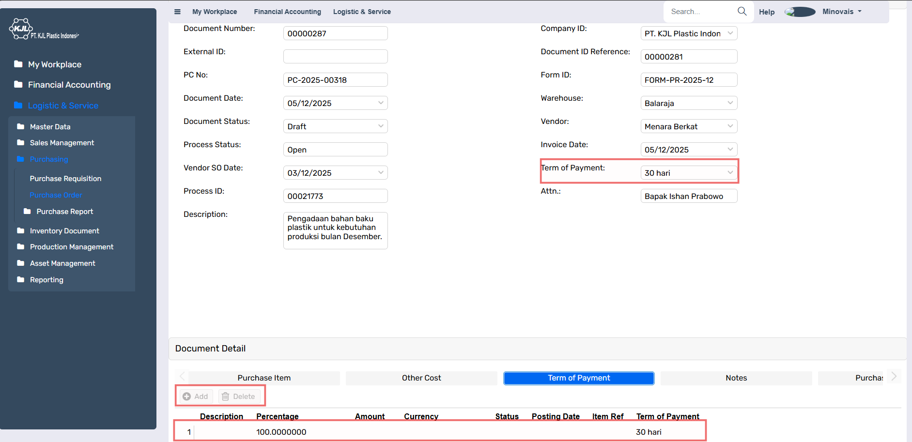The height and width of the screenshot is (442, 912).
Task: Open the Master Data folder
Action: pos(50,127)
